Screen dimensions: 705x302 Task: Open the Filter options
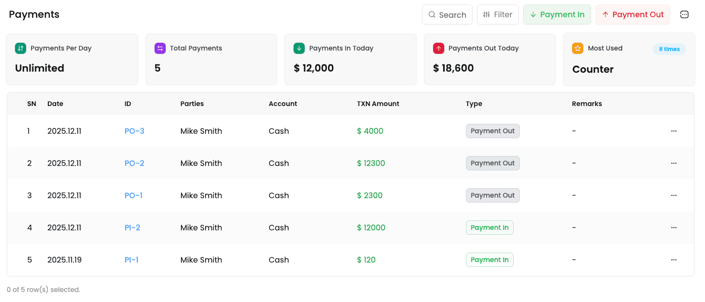coord(498,14)
